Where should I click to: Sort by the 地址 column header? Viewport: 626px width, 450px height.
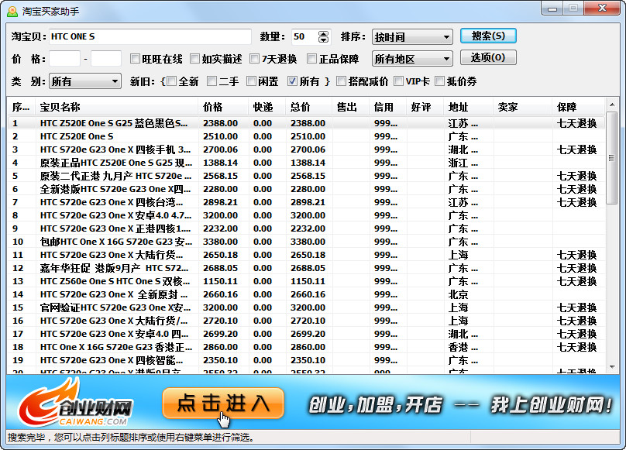[x=469, y=107]
